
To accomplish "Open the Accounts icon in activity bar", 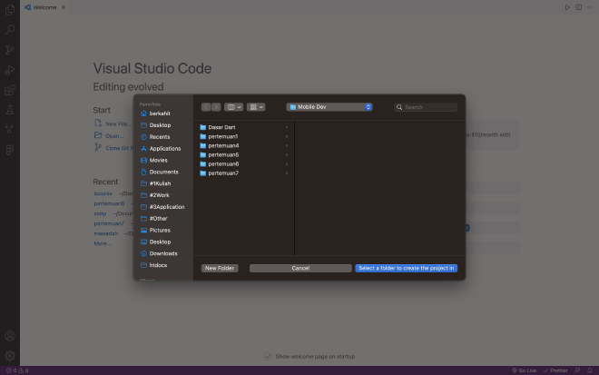I will (10, 336).
